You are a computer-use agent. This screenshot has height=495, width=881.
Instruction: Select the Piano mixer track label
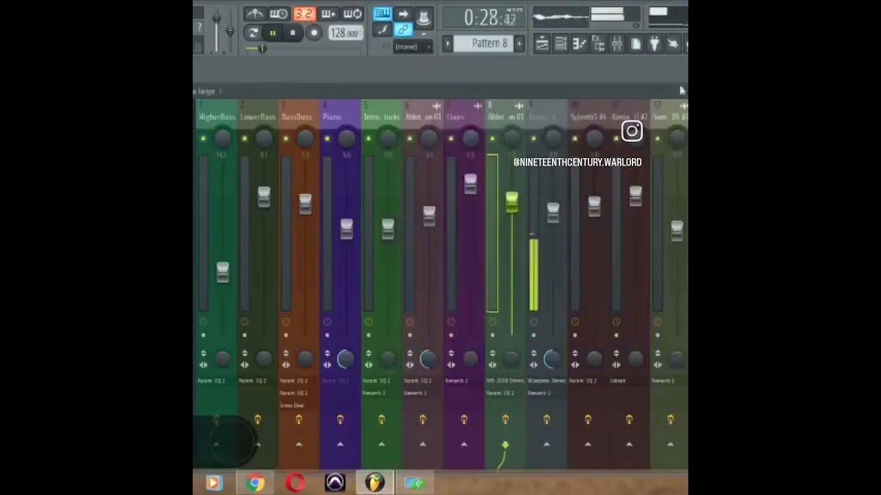[x=332, y=117]
